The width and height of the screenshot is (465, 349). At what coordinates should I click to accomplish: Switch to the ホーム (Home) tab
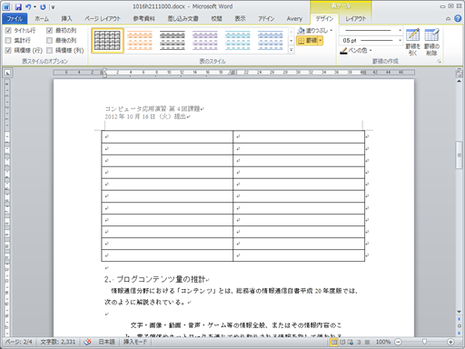point(42,19)
